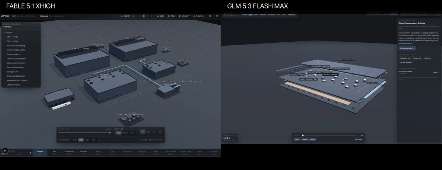This screenshot has width=442, height=170.
Task: Open Lithography Lab in right panel
Action: tap(405, 58)
